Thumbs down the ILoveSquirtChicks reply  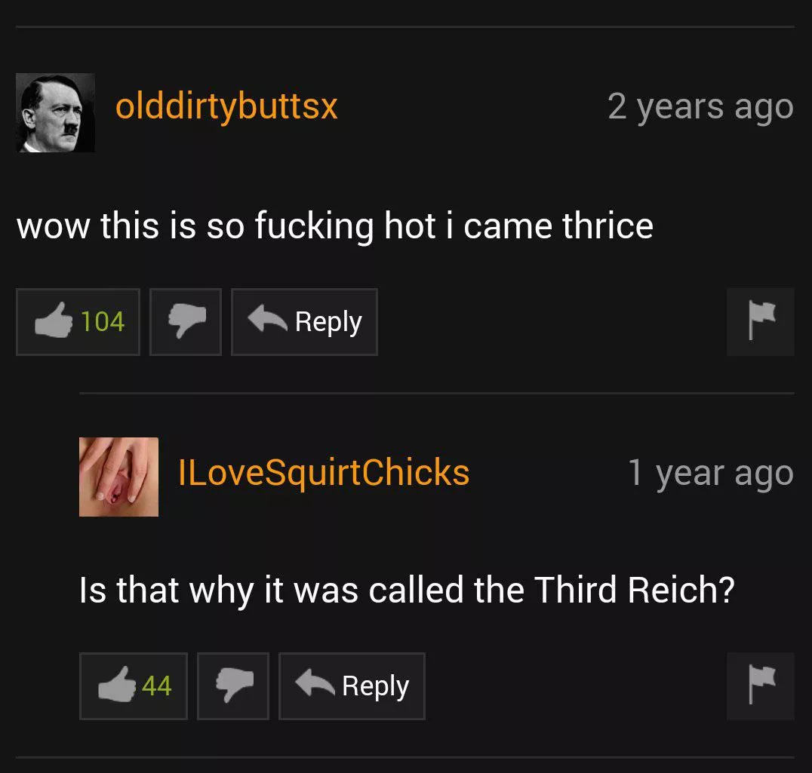tap(233, 686)
